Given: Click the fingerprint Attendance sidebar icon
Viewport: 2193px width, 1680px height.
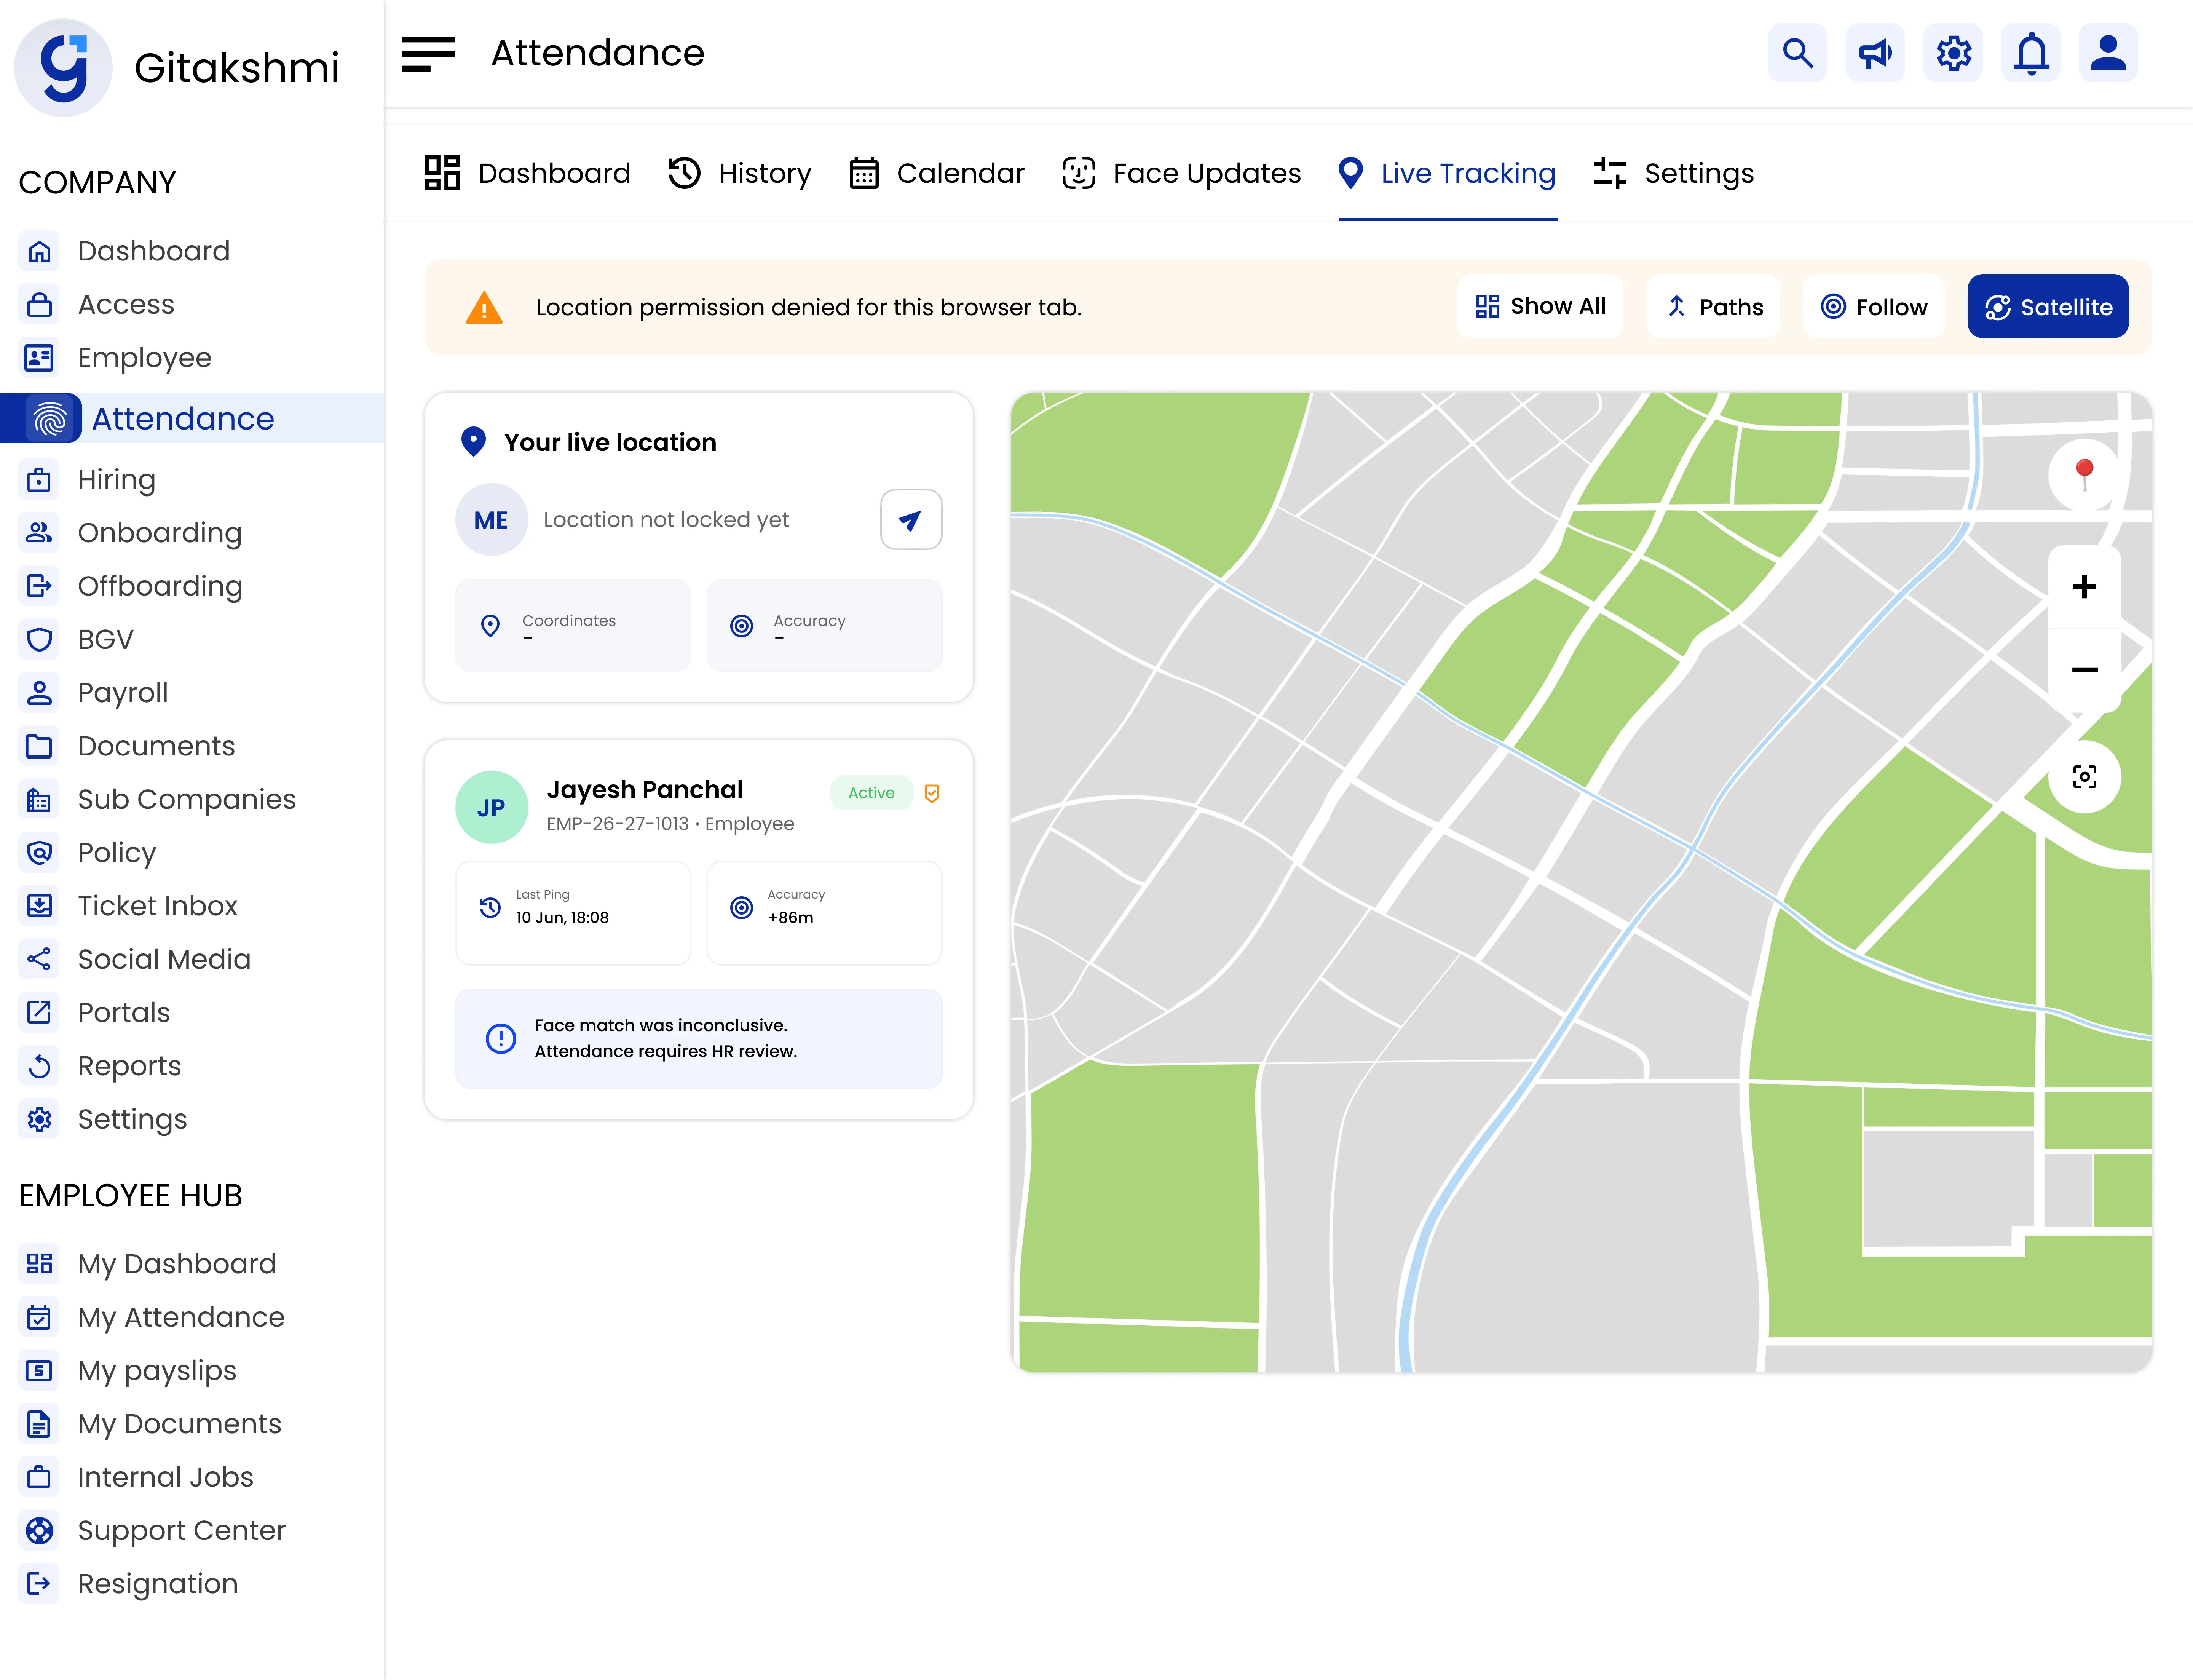Looking at the screenshot, I should point(50,418).
